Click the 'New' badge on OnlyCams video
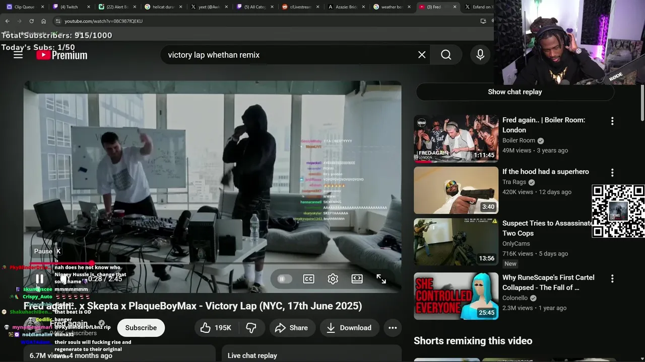The width and height of the screenshot is (645, 362). tap(510, 264)
